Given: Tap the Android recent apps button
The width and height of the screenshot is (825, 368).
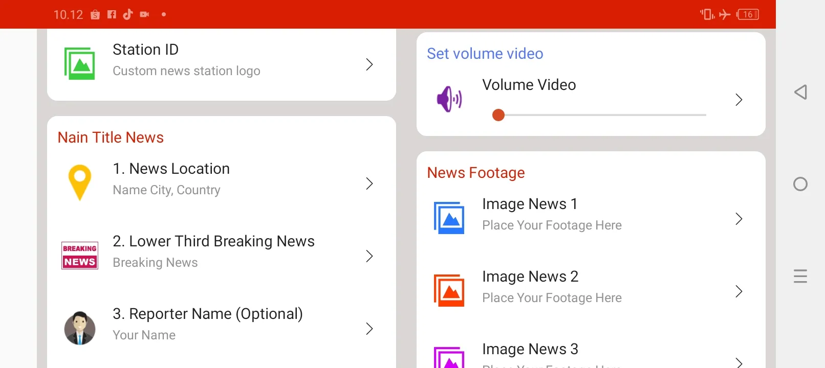Looking at the screenshot, I should point(800,276).
